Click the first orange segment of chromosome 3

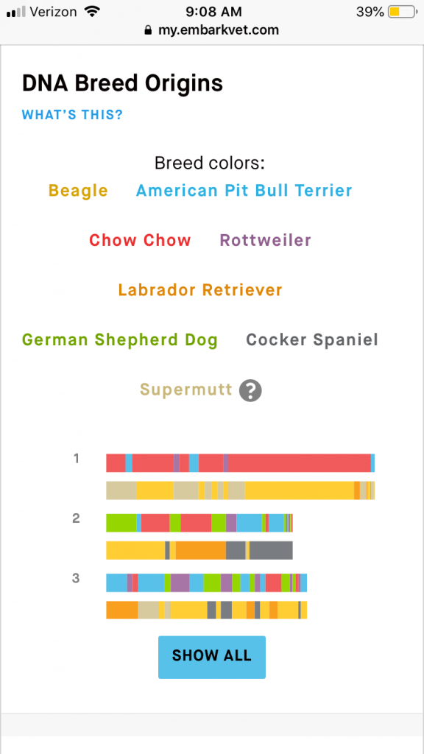tap(122, 610)
